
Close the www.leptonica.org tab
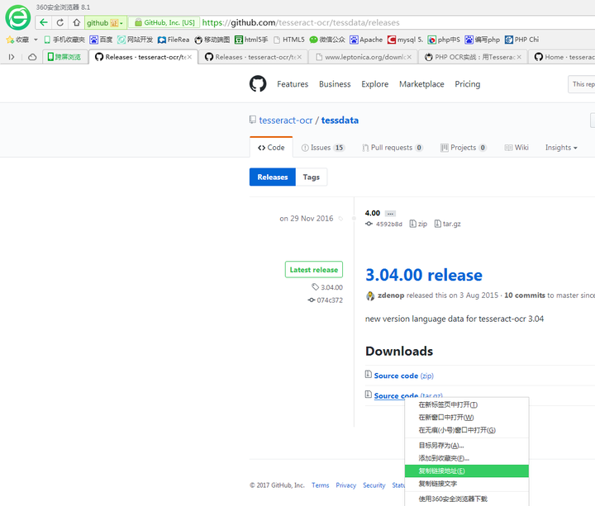(x=409, y=57)
